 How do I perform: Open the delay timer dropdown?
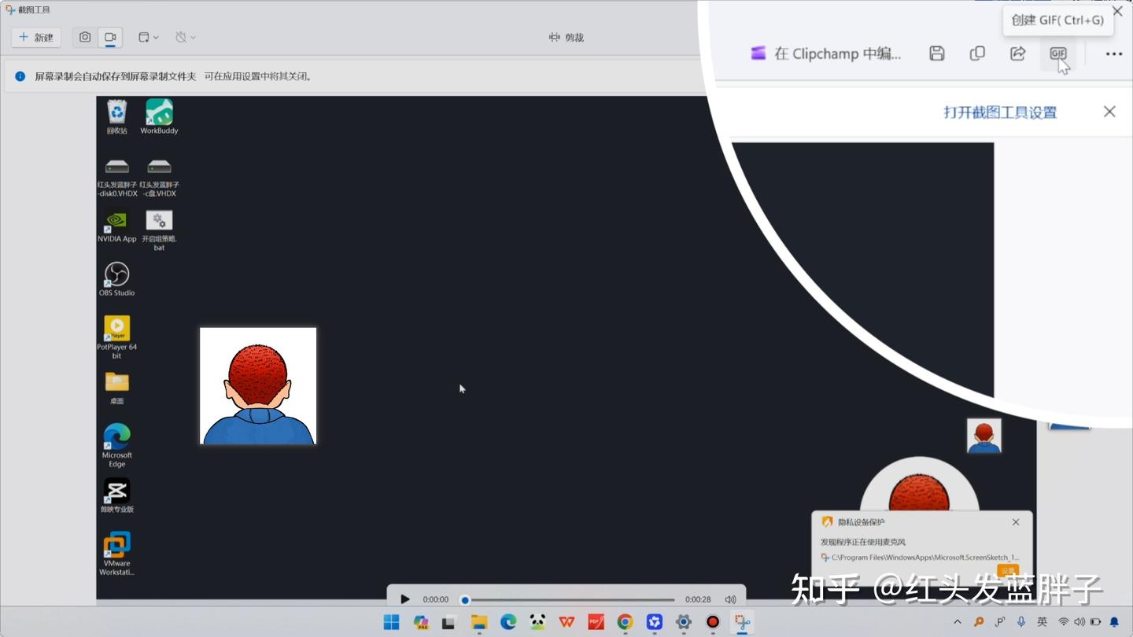click(185, 37)
